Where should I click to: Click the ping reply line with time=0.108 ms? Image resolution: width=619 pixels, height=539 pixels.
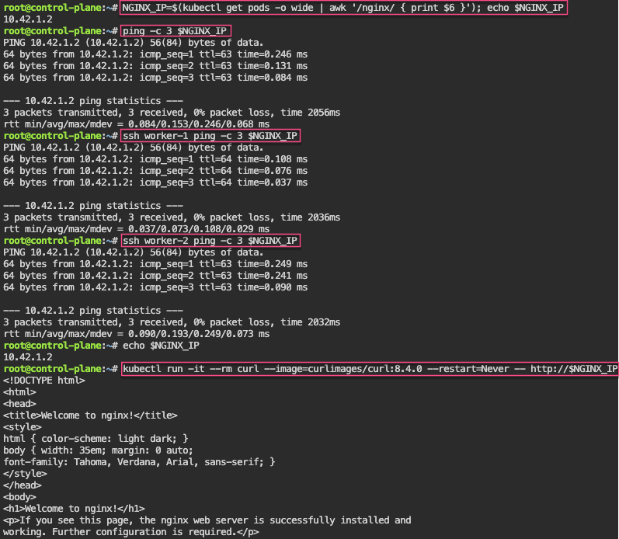(155, 158)
